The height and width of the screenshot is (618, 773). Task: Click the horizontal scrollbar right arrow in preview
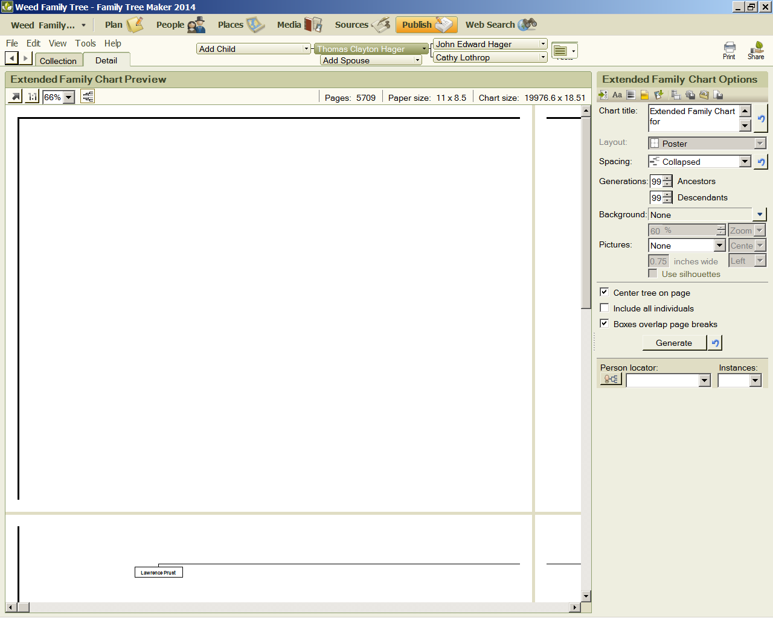(576, 607)
